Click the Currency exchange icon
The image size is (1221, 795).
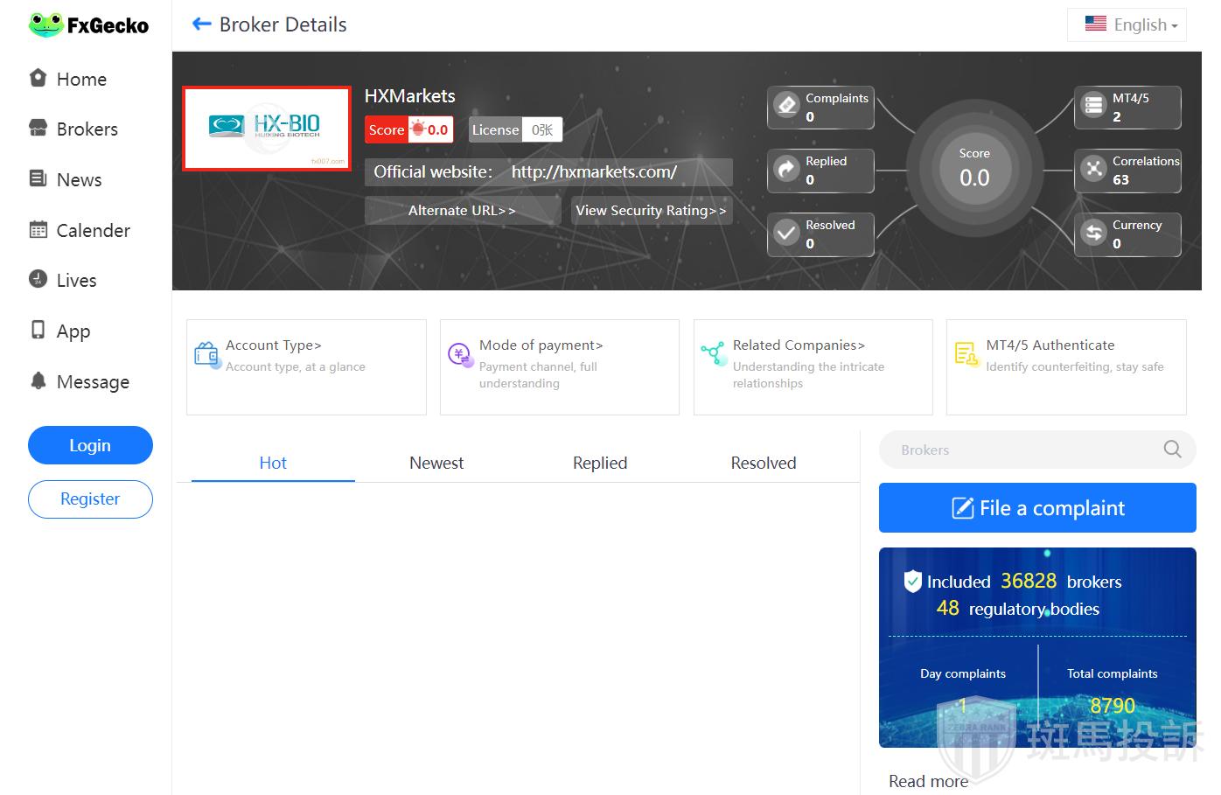(x=1093, y=234)
